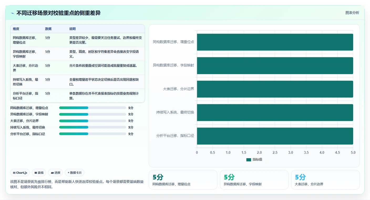
Task: Click table cell 同构数据库迁移，增量位点
Action: coord(26,40)
